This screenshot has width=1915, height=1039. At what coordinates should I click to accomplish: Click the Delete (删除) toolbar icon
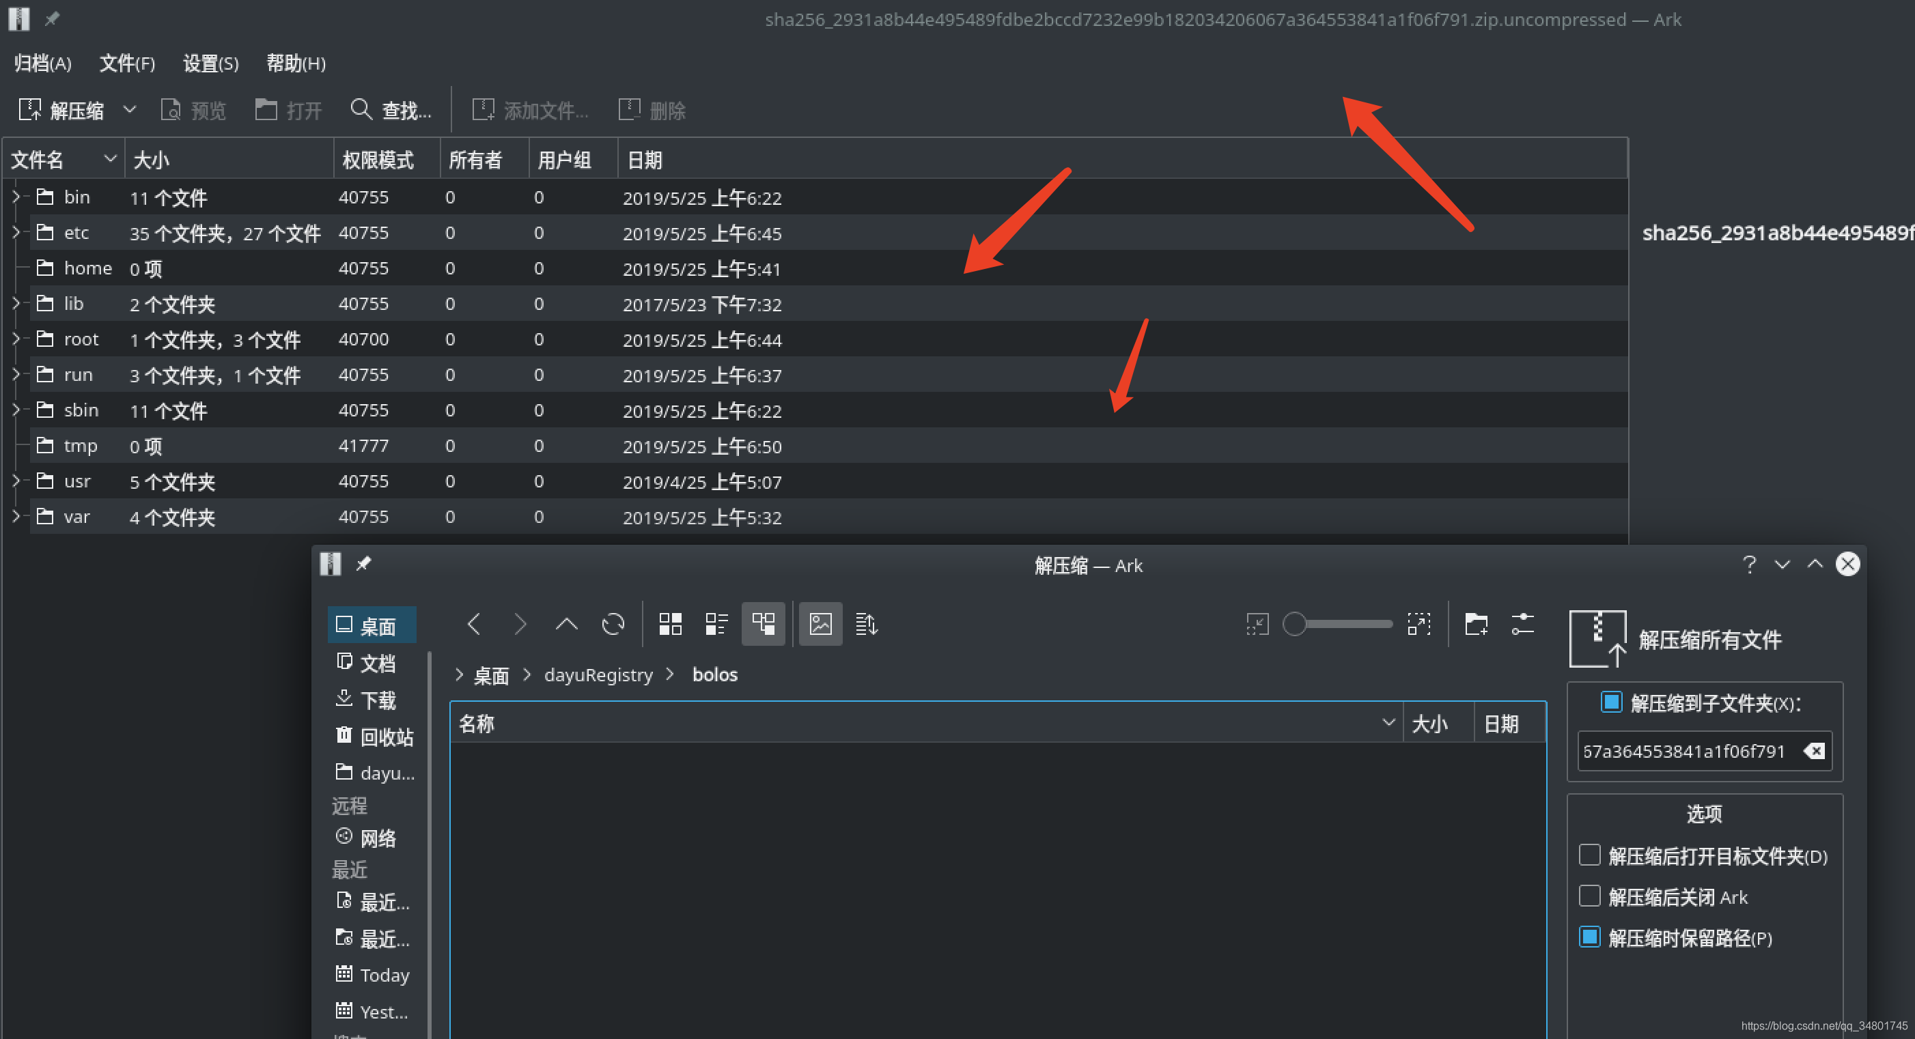coord(629,109)
